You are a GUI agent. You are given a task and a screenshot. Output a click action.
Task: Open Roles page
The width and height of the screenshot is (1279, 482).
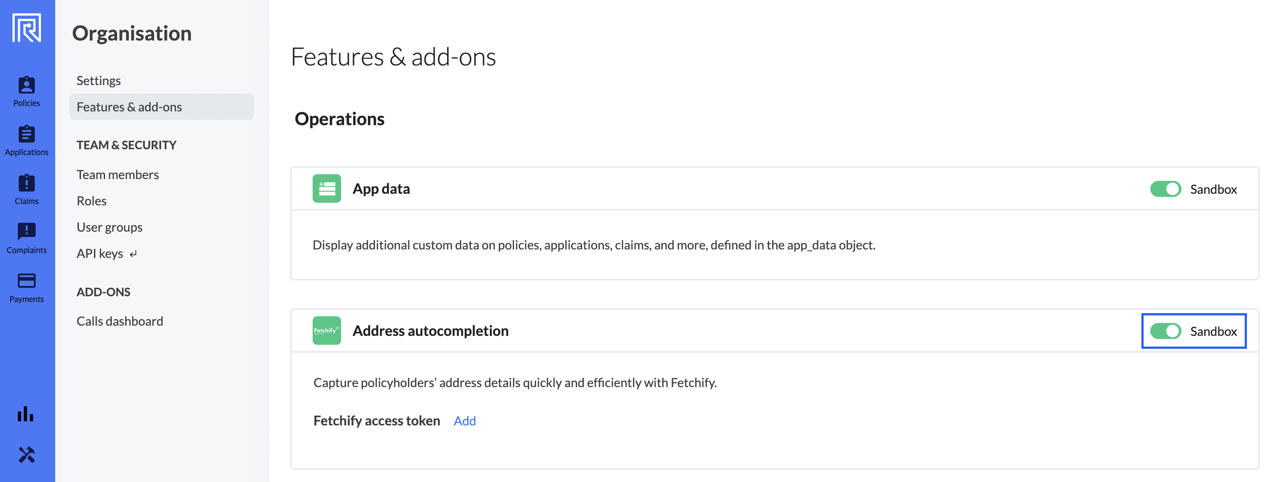tap(92, 201)
